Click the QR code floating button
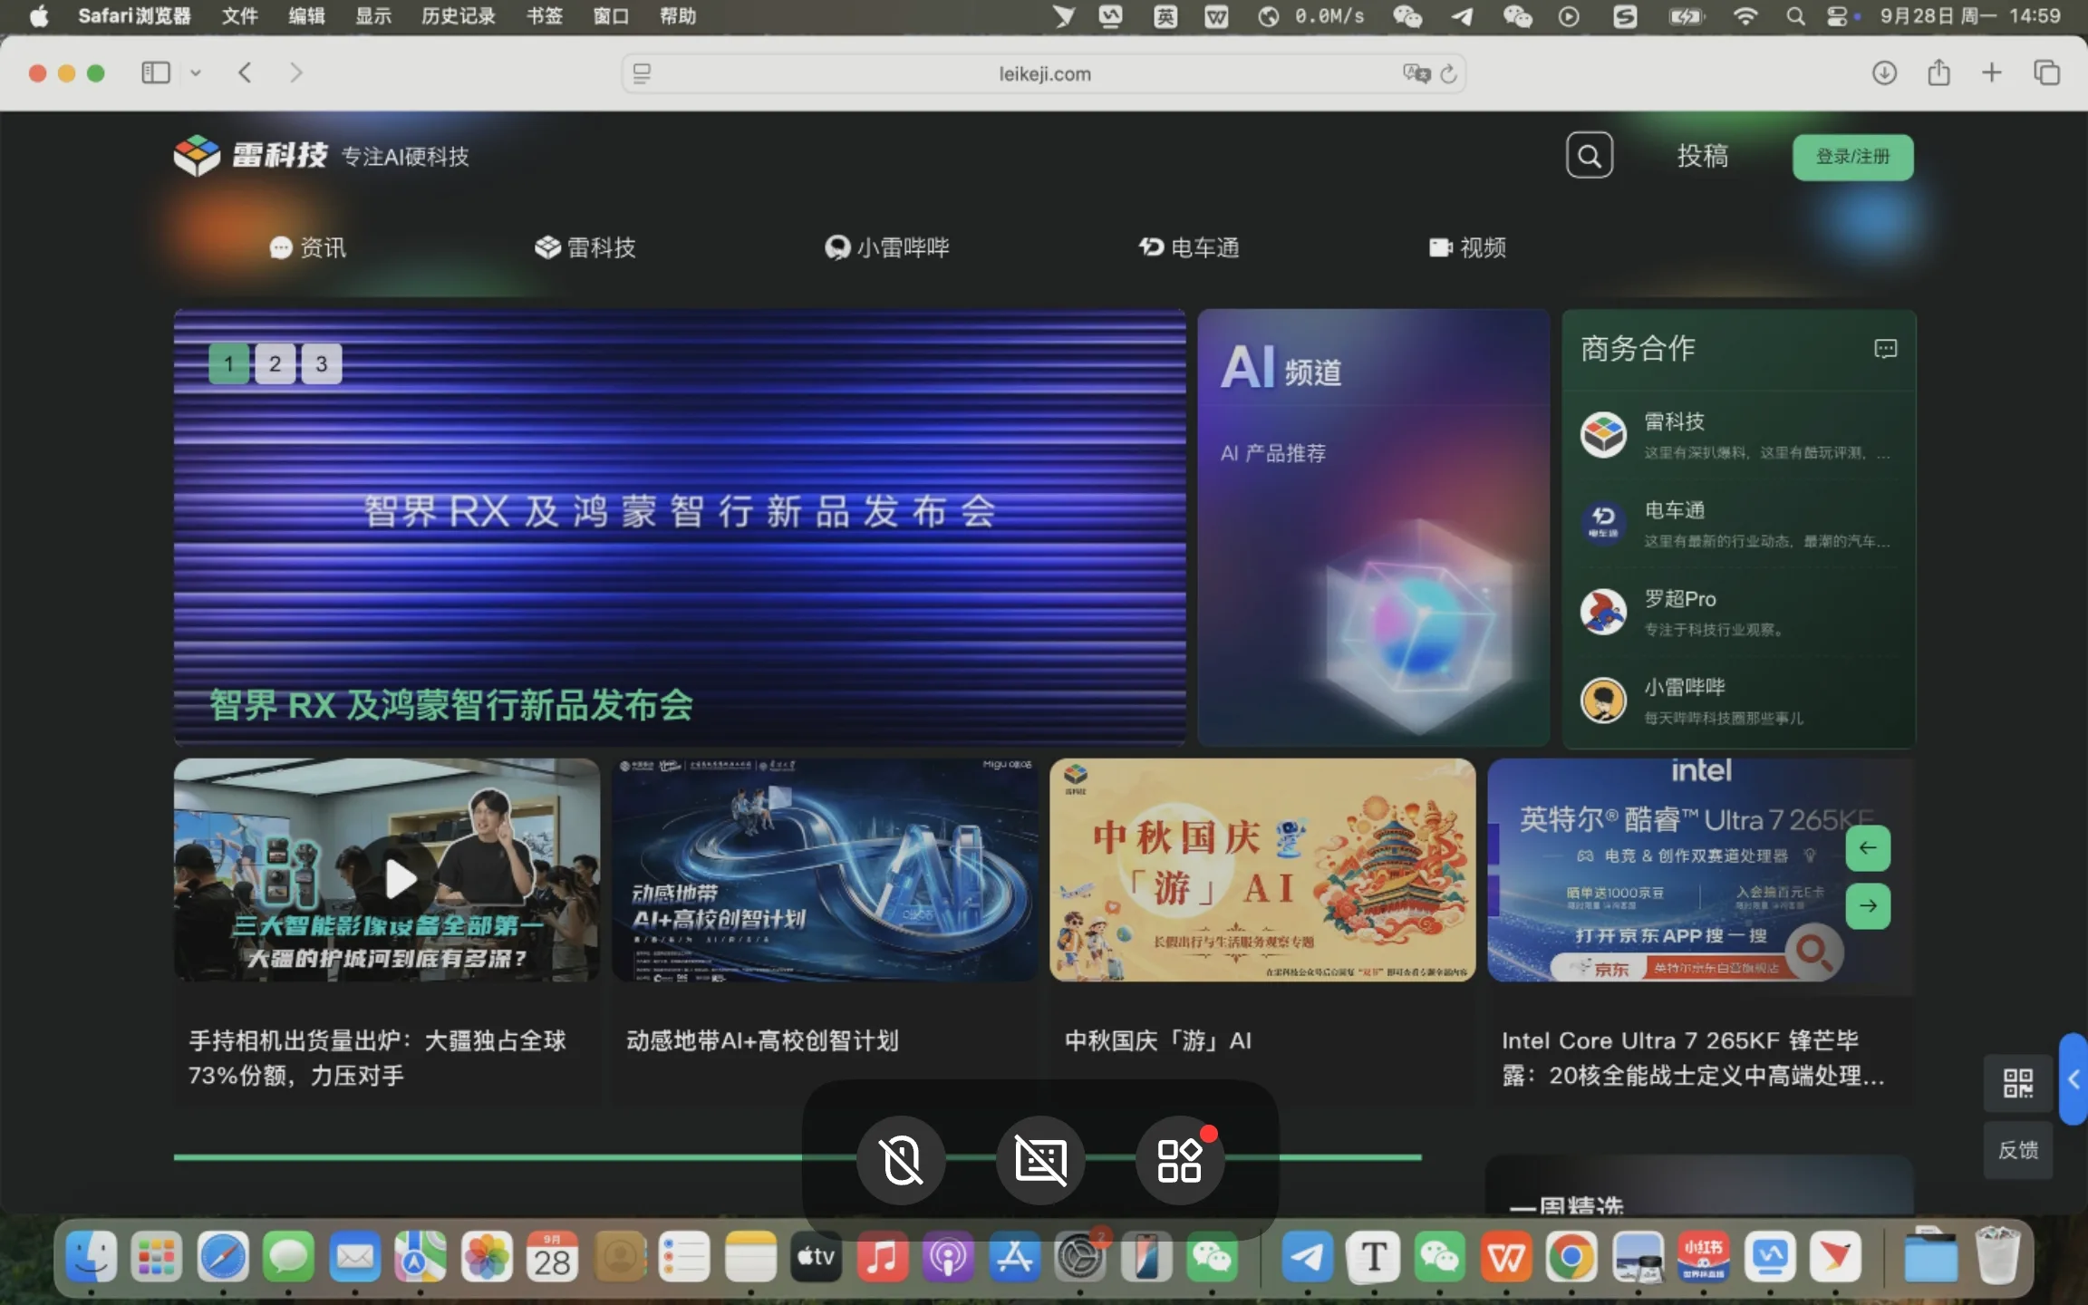Screen dimensions: 2088x1305 tap(2017, 1083)
